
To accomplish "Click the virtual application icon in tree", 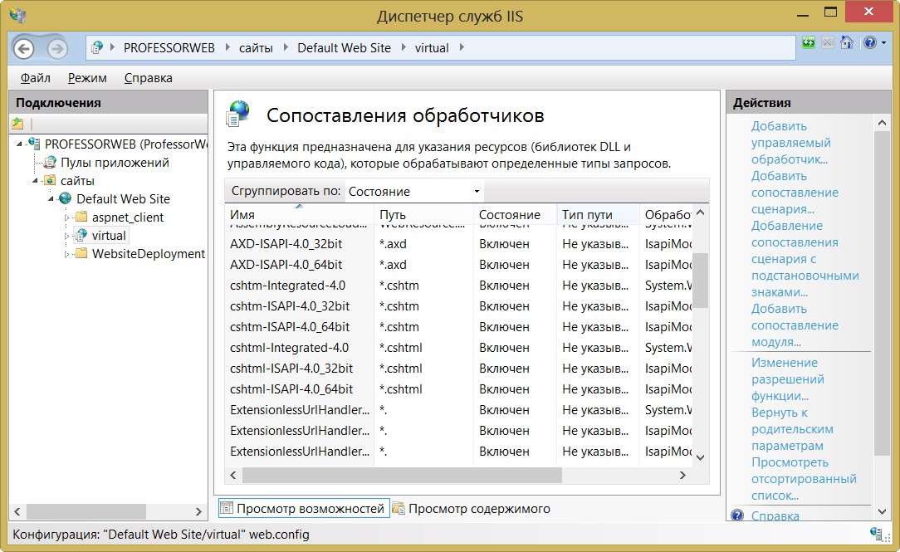I will point(81,235).
